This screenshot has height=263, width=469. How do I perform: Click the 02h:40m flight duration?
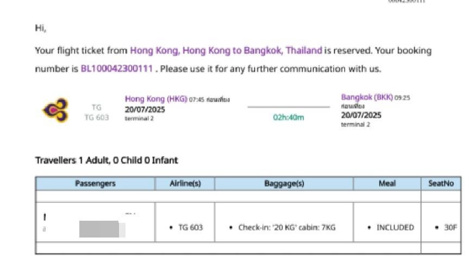[288, 117]
